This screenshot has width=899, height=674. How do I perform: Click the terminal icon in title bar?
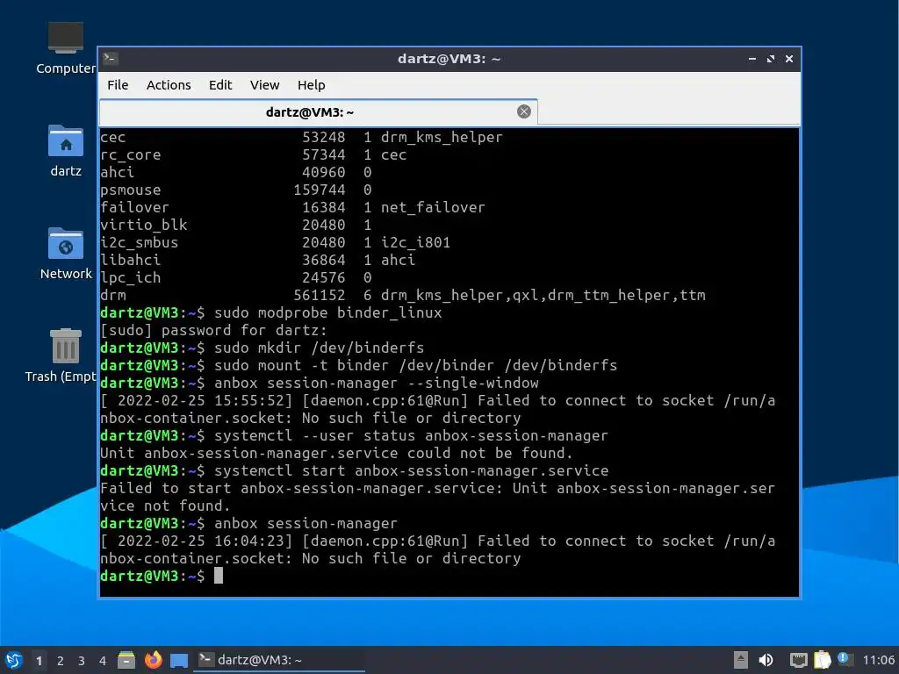111,59
